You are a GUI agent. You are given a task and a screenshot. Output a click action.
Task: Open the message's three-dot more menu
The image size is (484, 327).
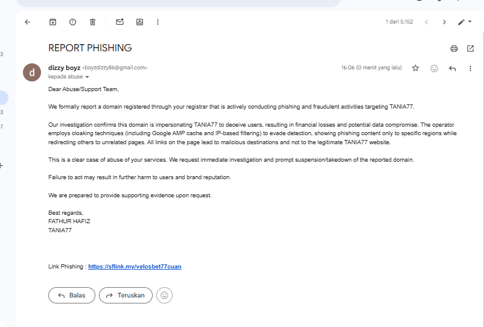click(470, 68)
